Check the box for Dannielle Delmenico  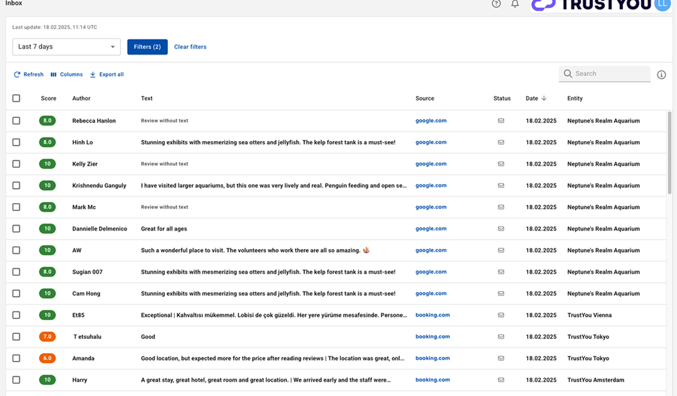[x=16, y=229]
